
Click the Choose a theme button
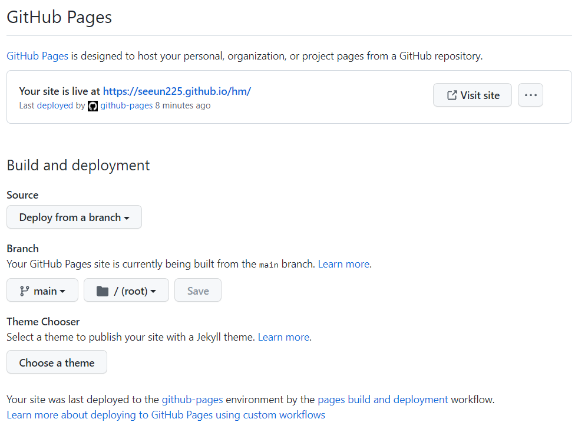57,362
